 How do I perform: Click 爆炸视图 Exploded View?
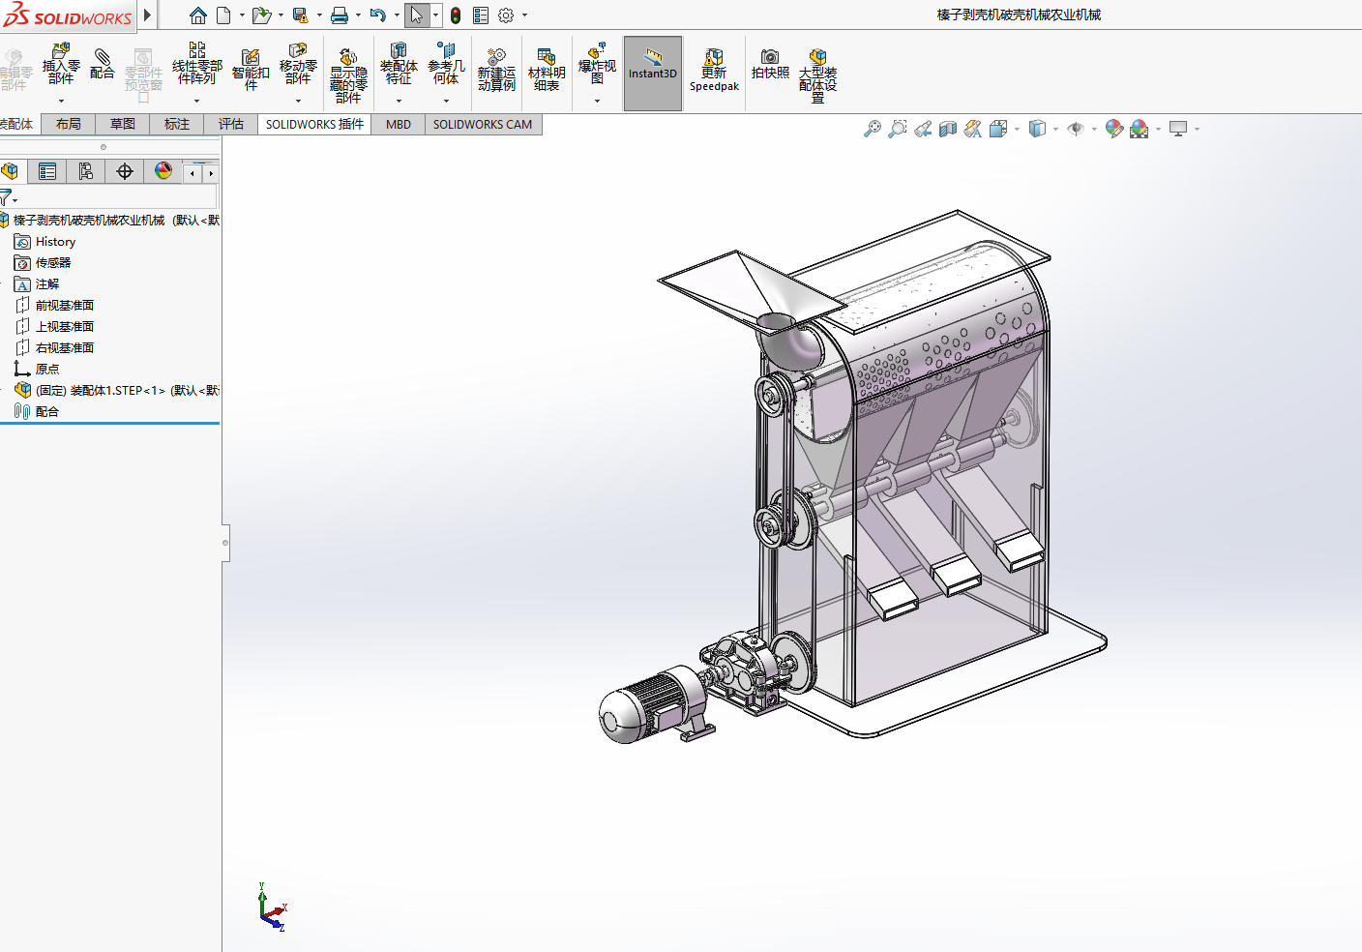tap(597, 65)
